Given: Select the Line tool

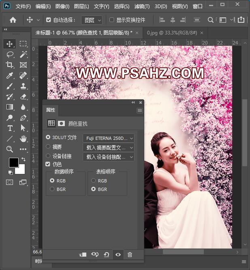Looking at the screenshot, I should pos(9,139).
